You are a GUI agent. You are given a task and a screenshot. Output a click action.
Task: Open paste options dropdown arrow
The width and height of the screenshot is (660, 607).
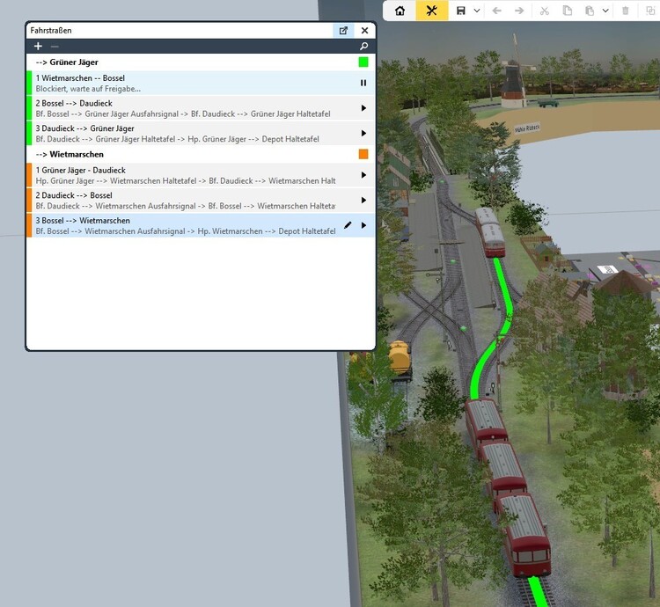point(605,11)
